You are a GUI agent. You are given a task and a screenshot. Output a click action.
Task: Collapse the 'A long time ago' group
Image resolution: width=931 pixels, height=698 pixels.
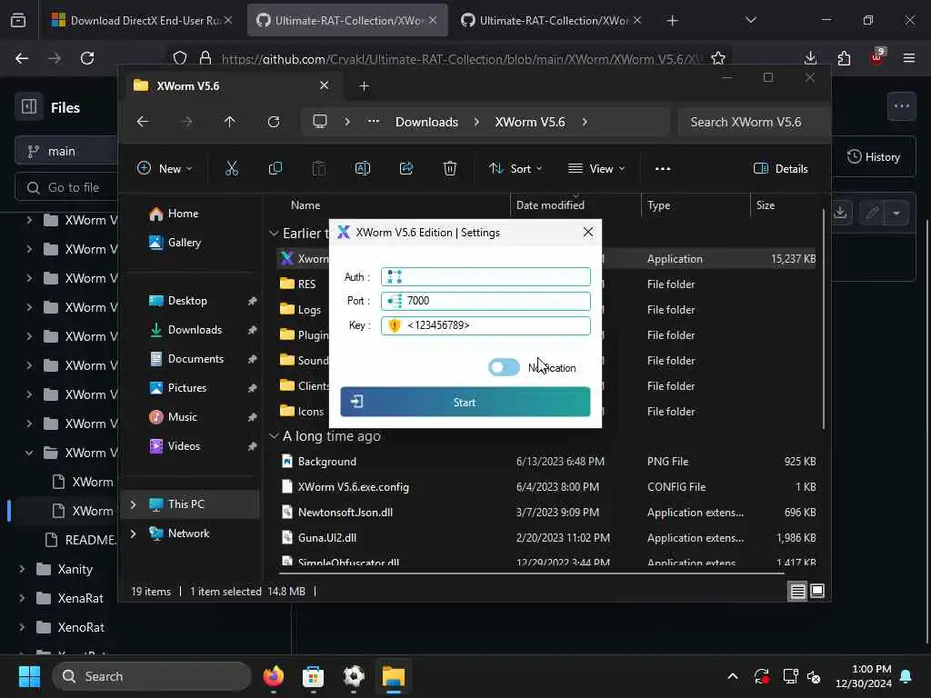[x=274, y=436]
